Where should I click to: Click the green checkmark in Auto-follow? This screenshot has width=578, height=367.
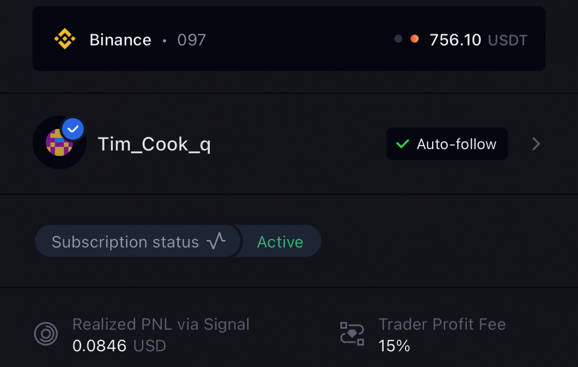[402, 144]
